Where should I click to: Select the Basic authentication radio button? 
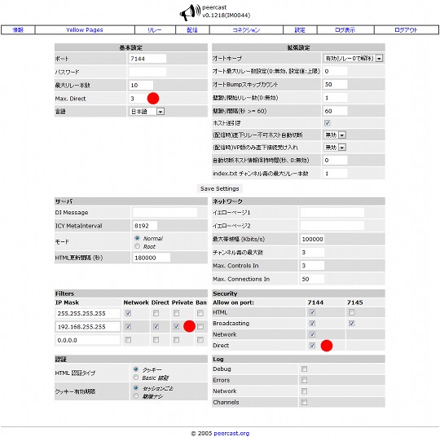point(136,377)
